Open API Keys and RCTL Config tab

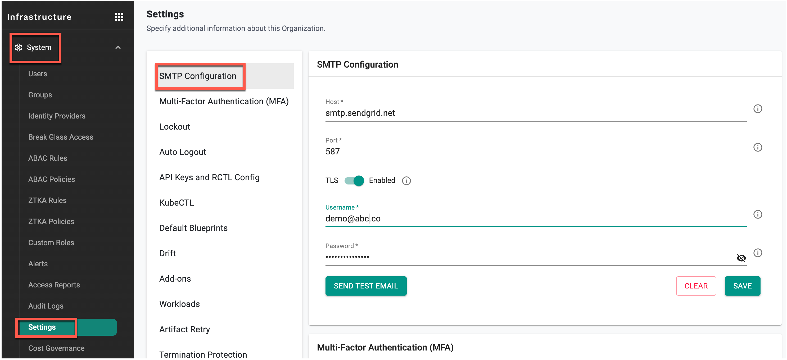(209, 177)
